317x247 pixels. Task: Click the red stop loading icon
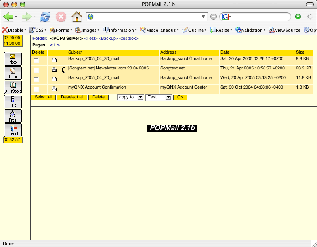tap(61, 17)
